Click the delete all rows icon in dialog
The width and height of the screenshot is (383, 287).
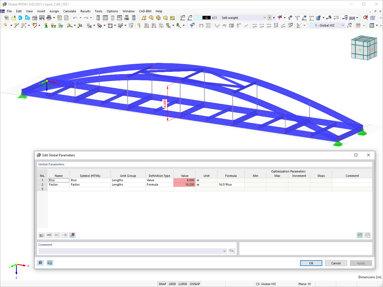[x=72, y=235]
